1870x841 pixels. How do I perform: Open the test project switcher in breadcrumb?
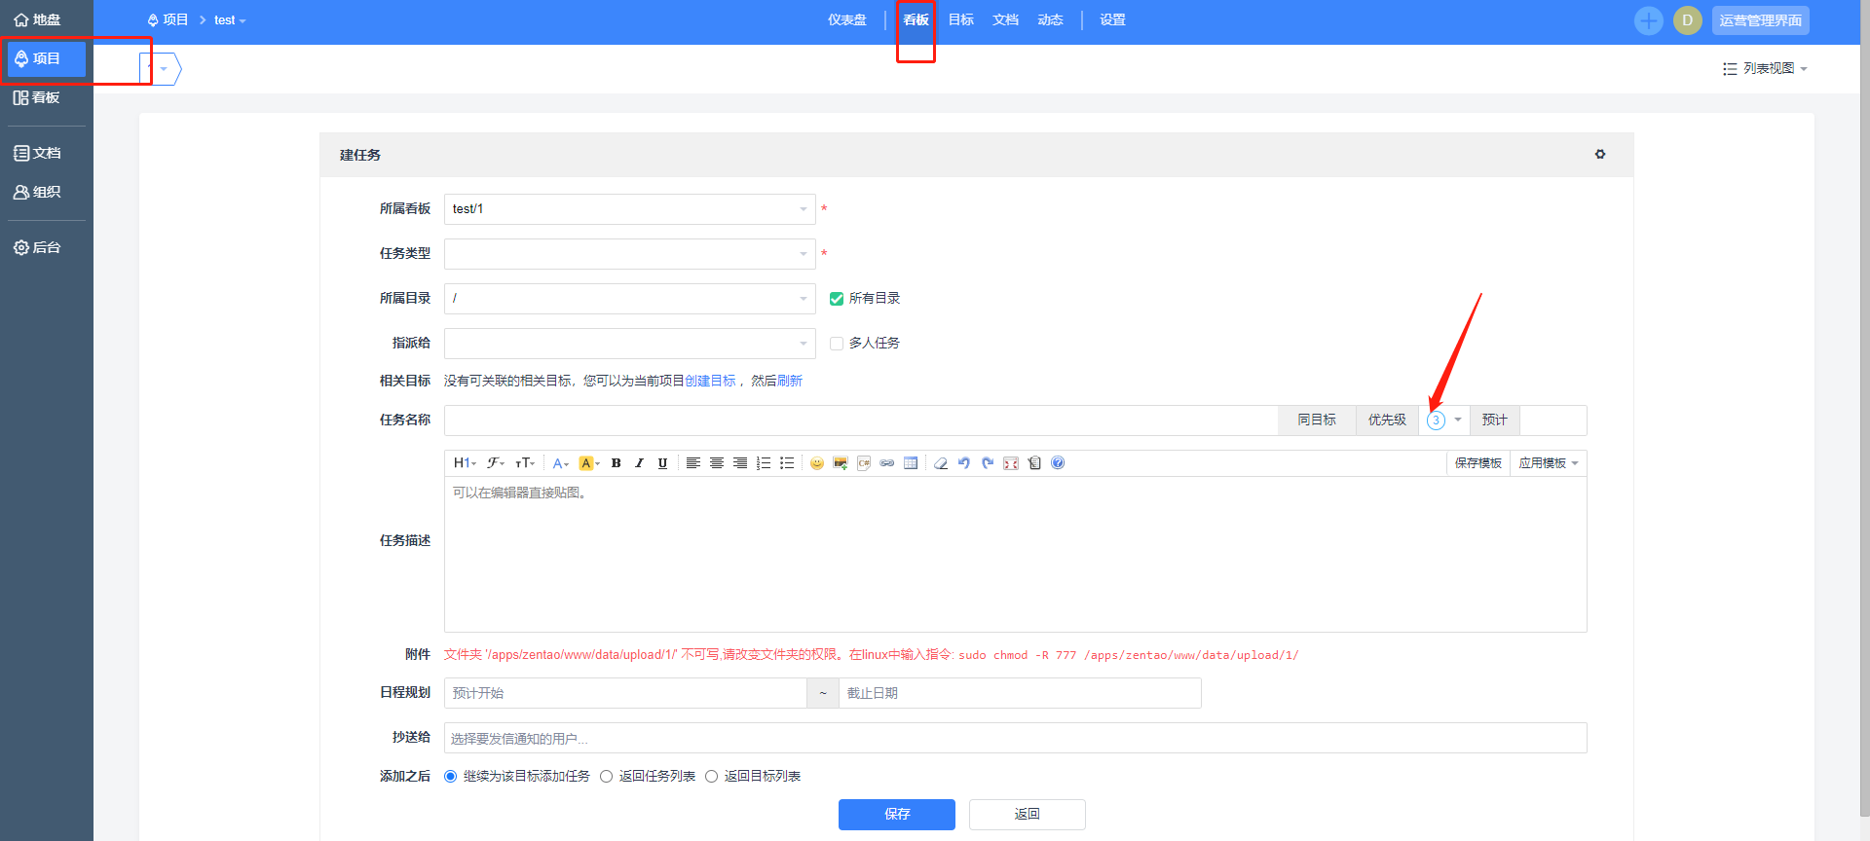(230, 20)
